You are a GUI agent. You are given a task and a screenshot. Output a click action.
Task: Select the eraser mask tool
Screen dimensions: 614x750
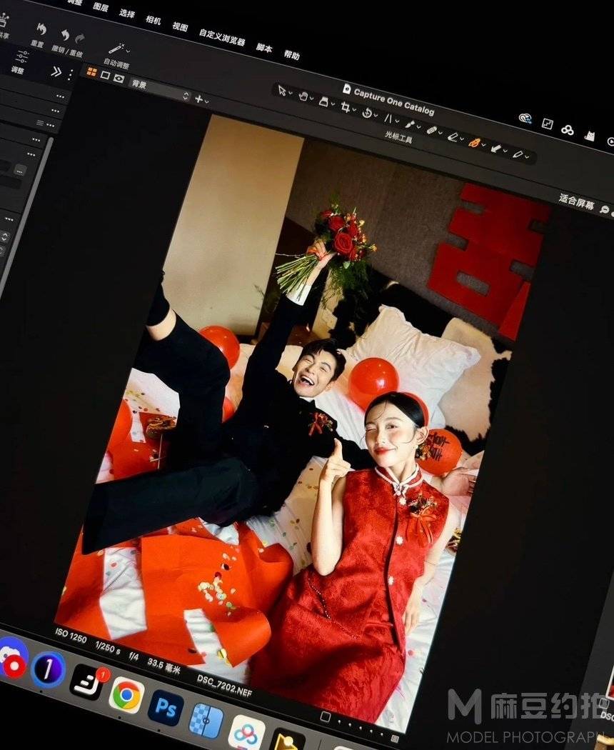pos(453,136)
